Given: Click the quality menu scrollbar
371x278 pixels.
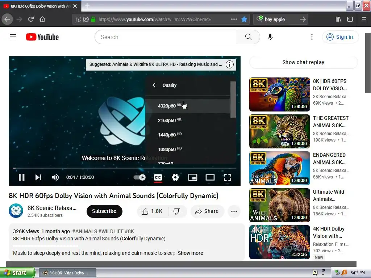Looking at the screenshot, I should coord(233,99).
